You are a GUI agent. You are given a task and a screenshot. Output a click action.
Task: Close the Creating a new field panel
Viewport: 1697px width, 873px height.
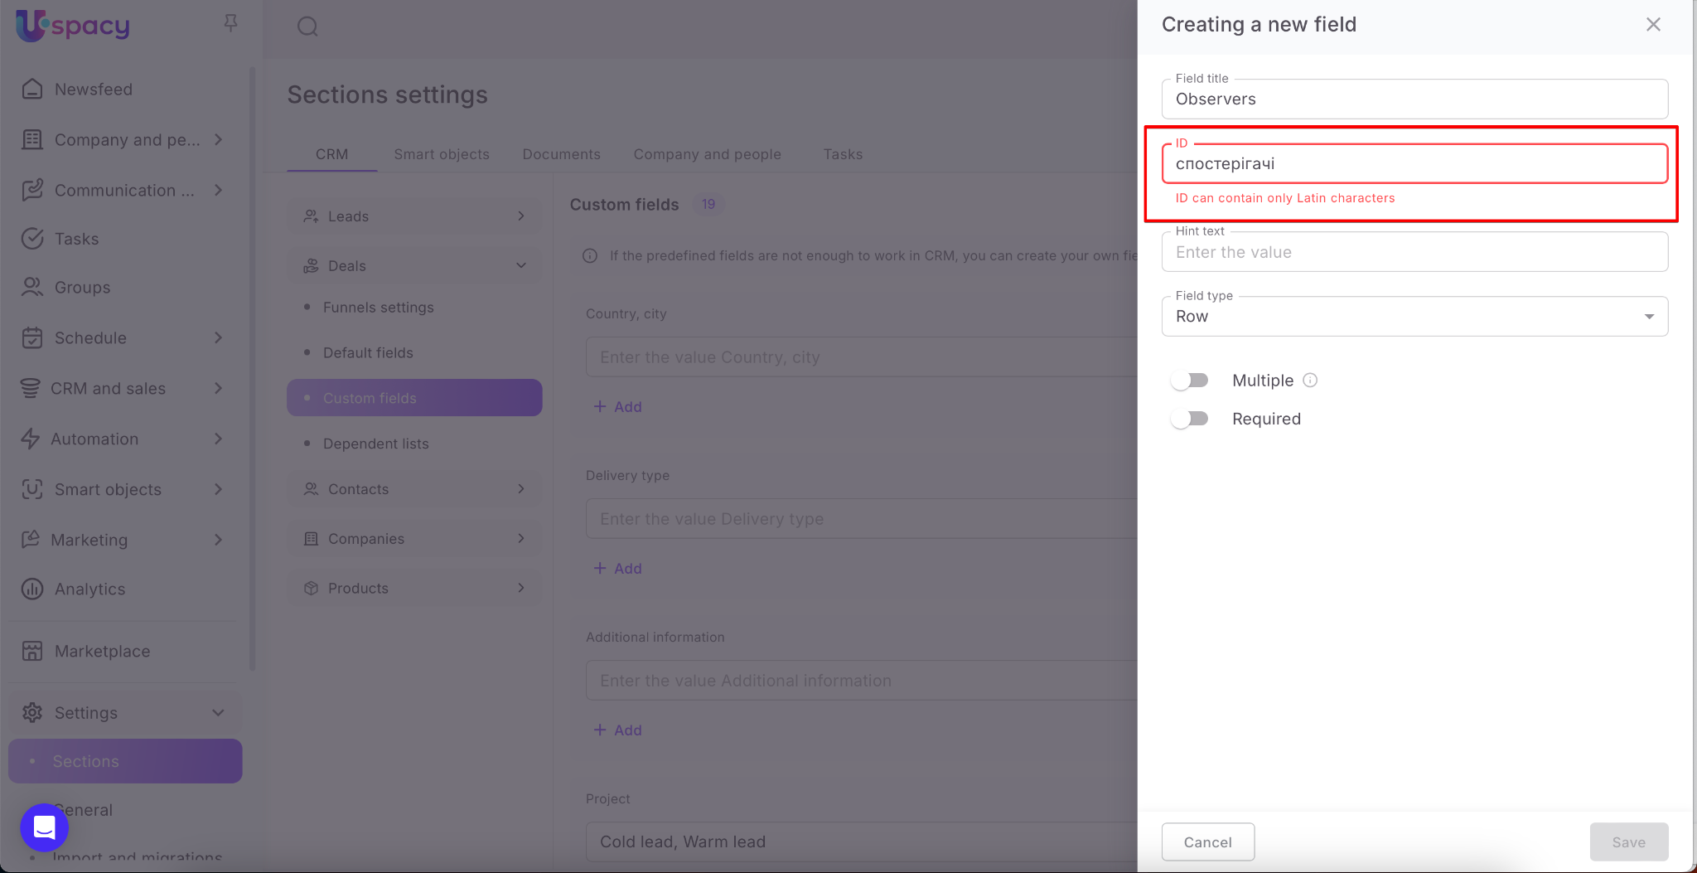[x=1653, y=25]
